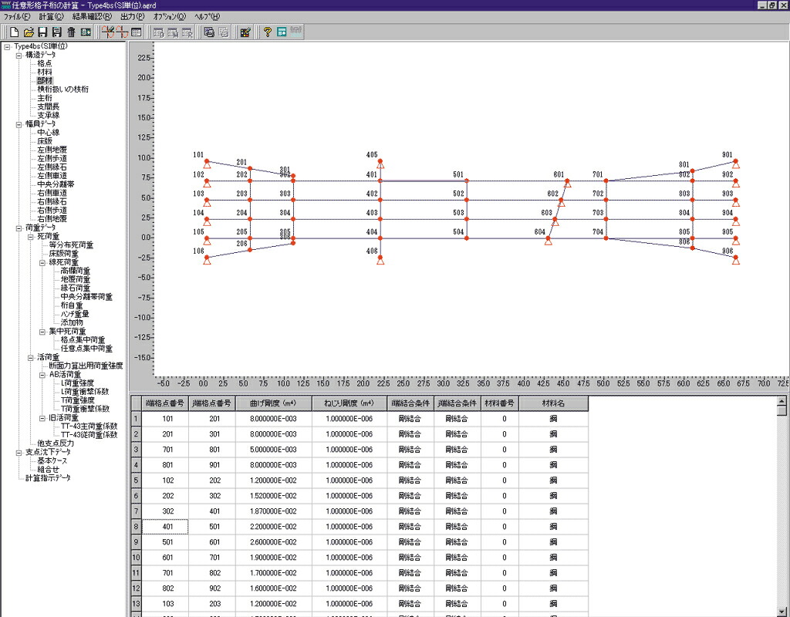Click the waveform with pencil calculation icon
Viewport: 790px width, 617px height.
(x=108, y=32)
